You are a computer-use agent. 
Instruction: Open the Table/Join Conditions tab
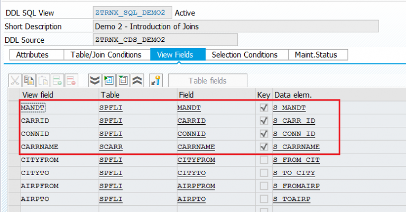pyautogui.click(x=106, y=55)
